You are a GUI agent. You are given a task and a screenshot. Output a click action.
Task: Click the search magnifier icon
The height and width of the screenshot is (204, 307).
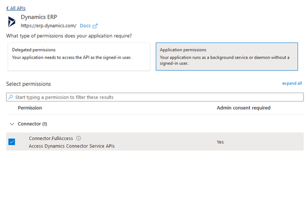(10, 97)
